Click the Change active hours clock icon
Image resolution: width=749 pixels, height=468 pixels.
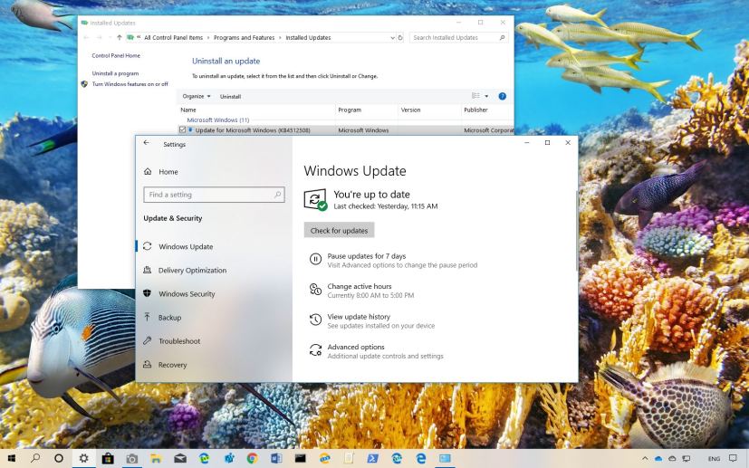[x=315, y=290]
